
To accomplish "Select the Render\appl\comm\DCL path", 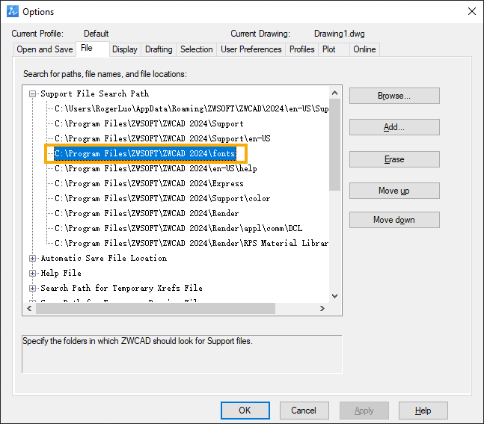I will [179, 228].
